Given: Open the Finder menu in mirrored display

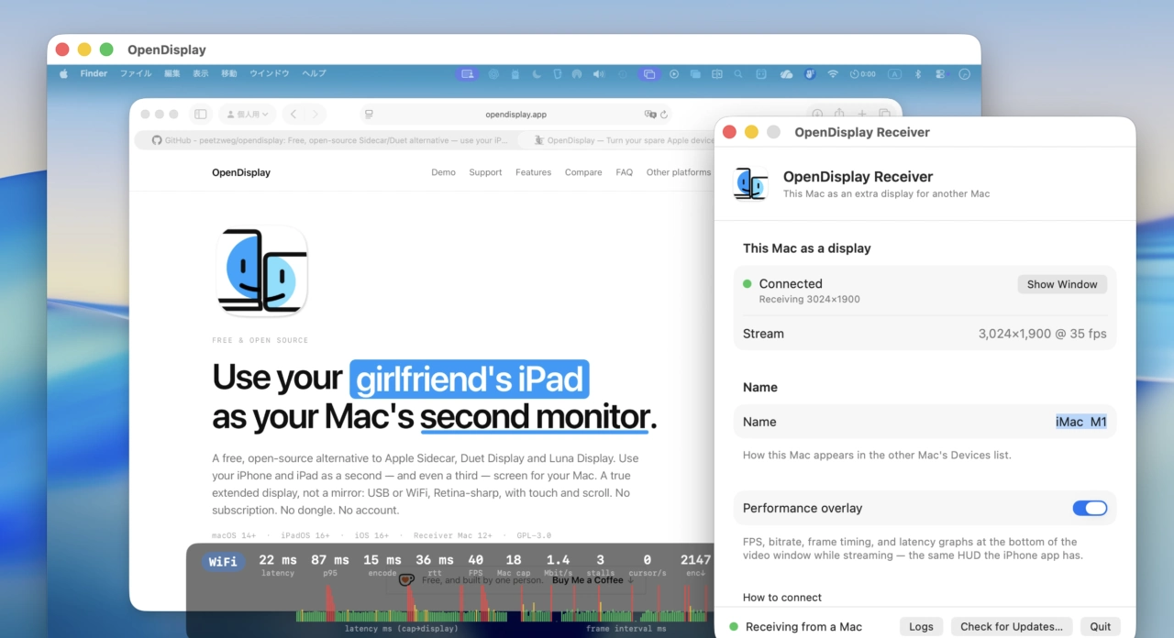Looking at the screenshot, I should click(94, 73).
